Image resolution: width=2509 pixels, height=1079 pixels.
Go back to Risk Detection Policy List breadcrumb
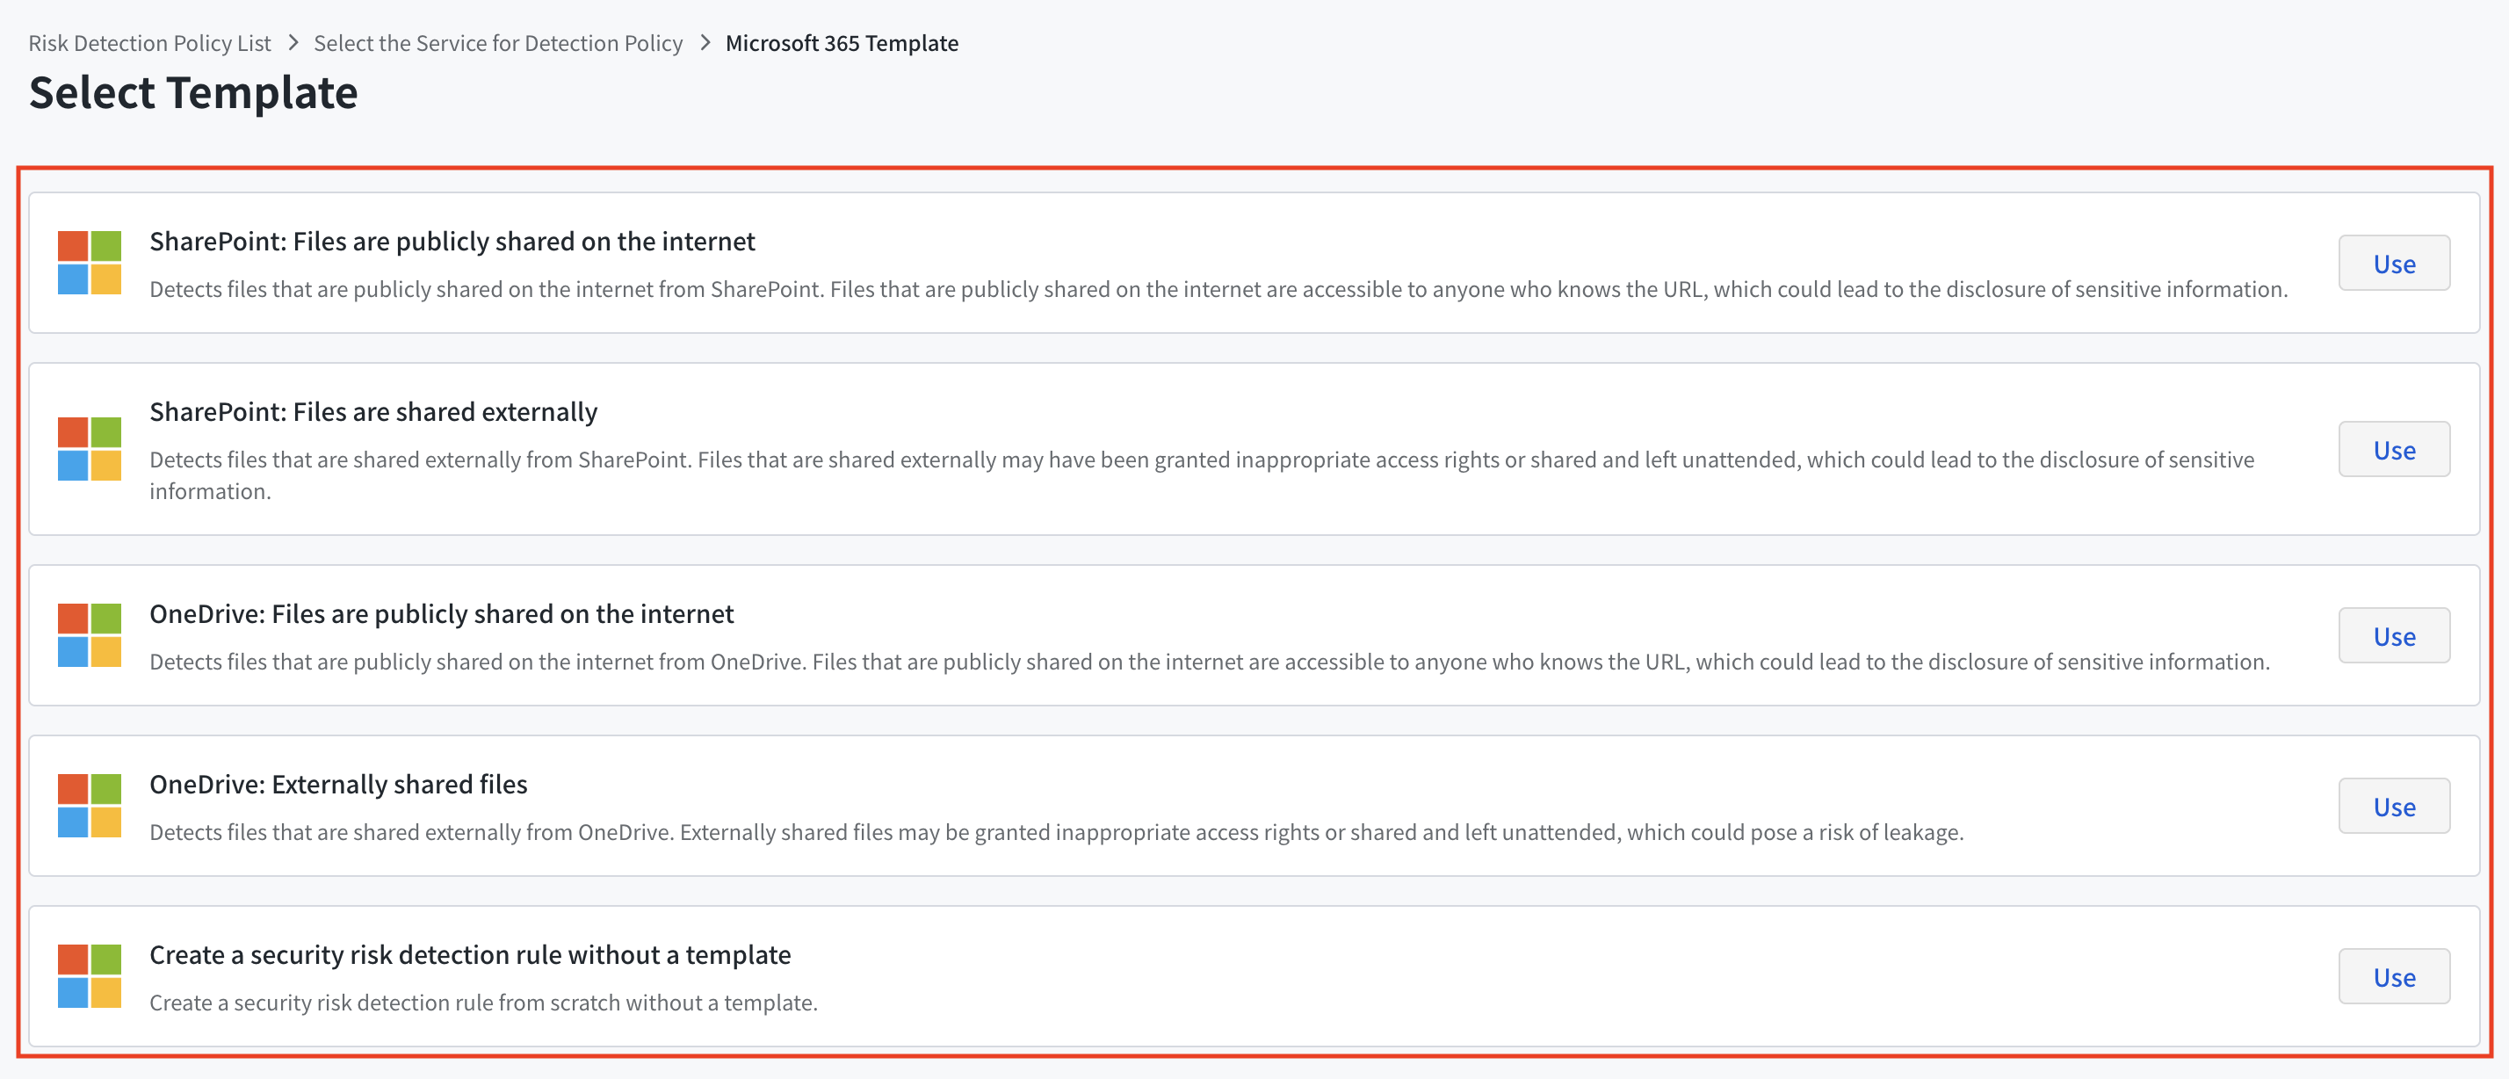(x=149, y=43)
